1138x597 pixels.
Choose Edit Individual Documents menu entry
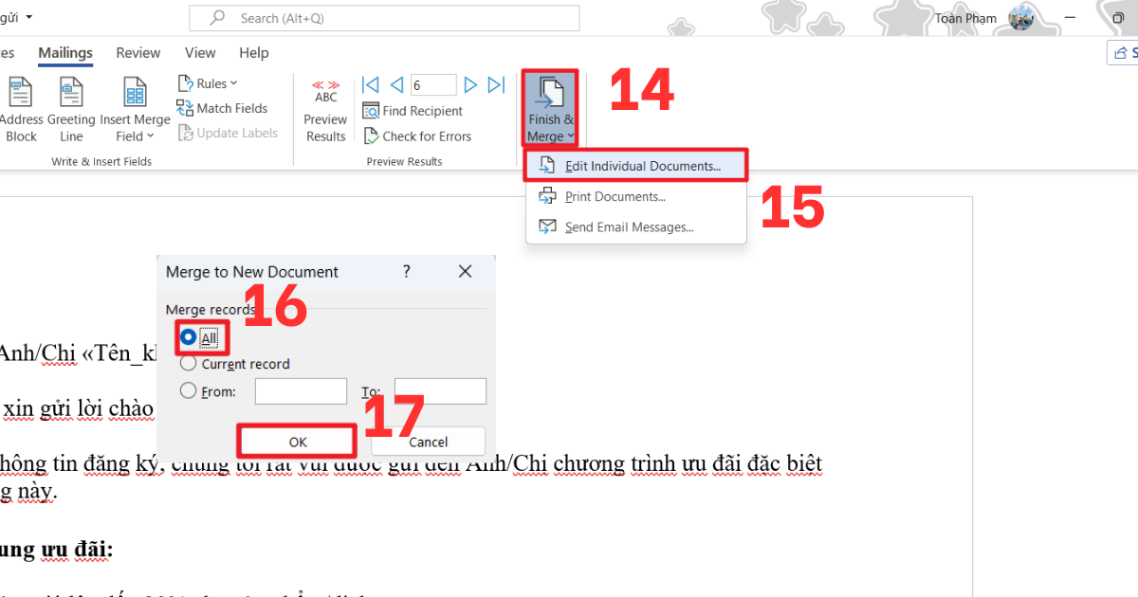pos(636,166)
